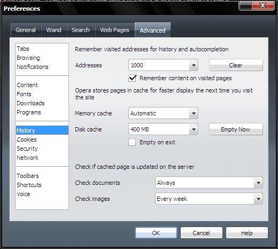
Task: Open the Check documents dropdown
Action: tap(209, 183)
